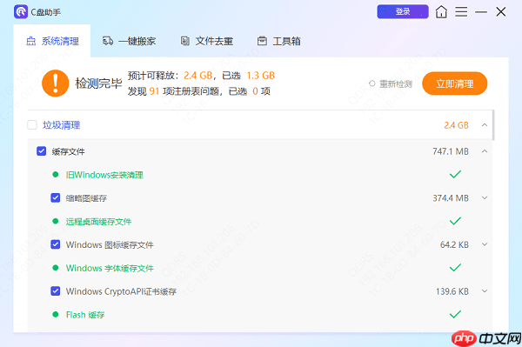Check the 垃圾清理 checkbox
Screen dimensions: 522x347
pos(32,124)
